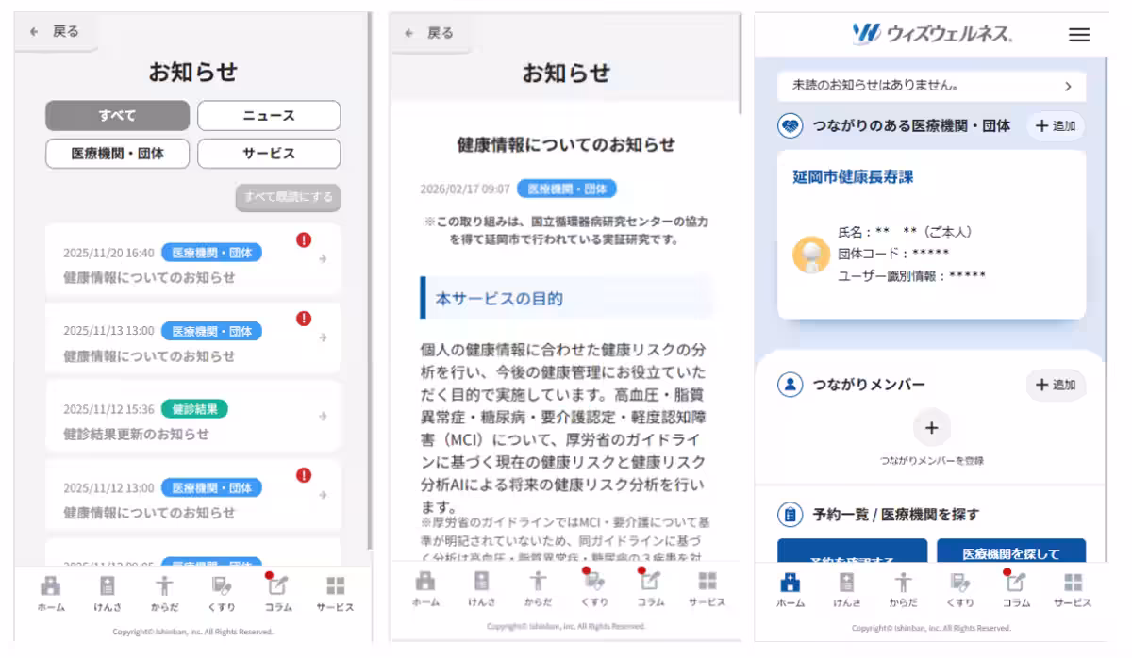Select the すべて filter tab
The width and height of the screenshot is (1132, 658).
point(116,115)
